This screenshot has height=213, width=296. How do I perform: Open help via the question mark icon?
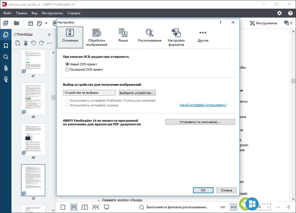coord(290,13)
